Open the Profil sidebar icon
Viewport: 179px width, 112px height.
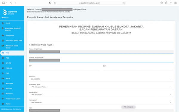pyautogui.click(x=3, y=23)
